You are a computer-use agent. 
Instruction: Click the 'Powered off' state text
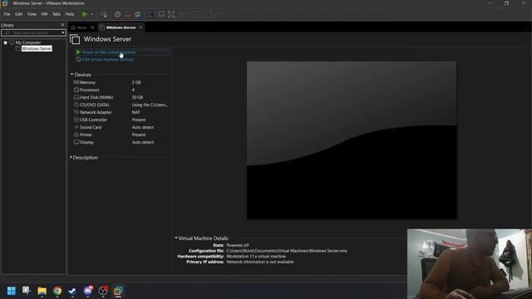238,245
